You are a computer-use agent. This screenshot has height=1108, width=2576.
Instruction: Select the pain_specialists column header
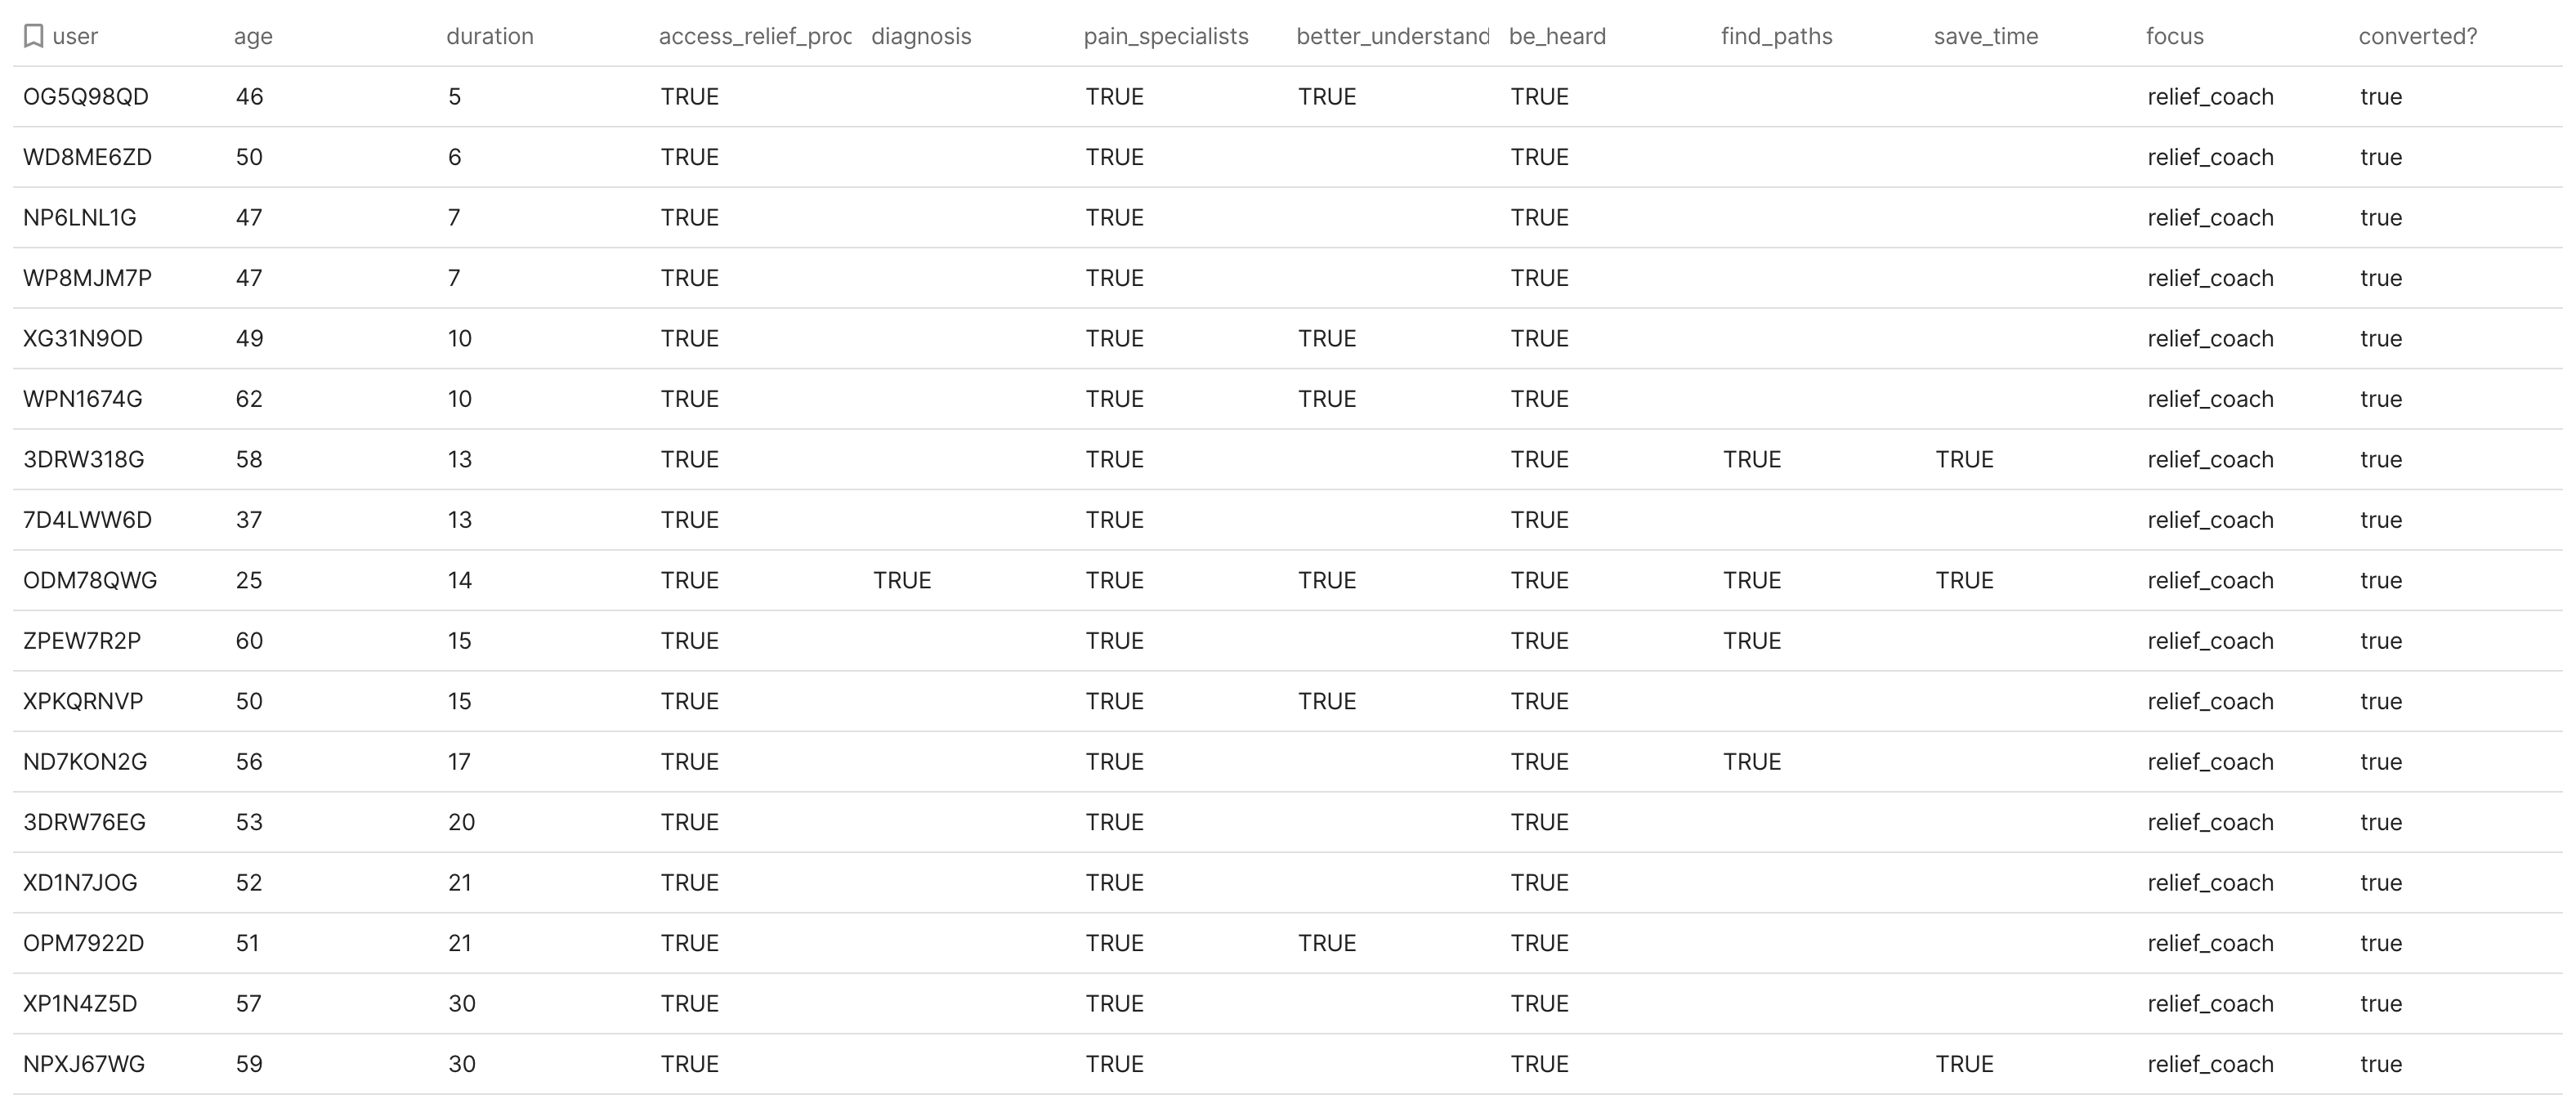pyautogui.click(x=1166, y=36)
